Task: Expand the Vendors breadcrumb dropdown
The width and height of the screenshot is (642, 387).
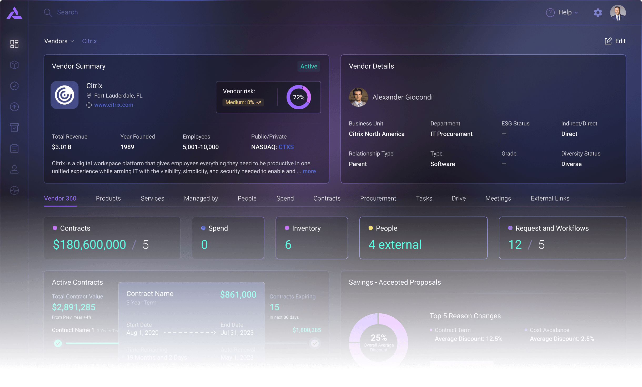Action: click(x=59, y=41)
